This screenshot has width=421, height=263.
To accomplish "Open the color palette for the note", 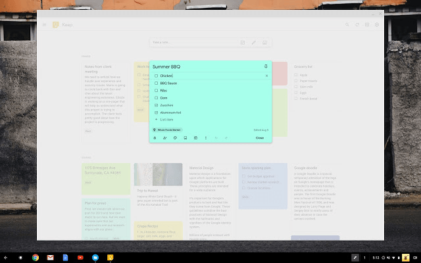I will (x=175, y=138).
